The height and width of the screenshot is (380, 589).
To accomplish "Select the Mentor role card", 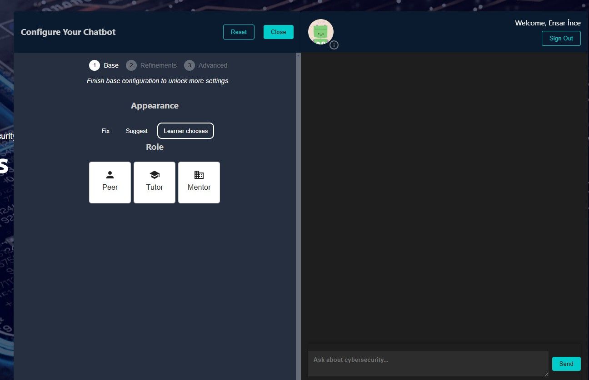I will (x=199, y=183).
